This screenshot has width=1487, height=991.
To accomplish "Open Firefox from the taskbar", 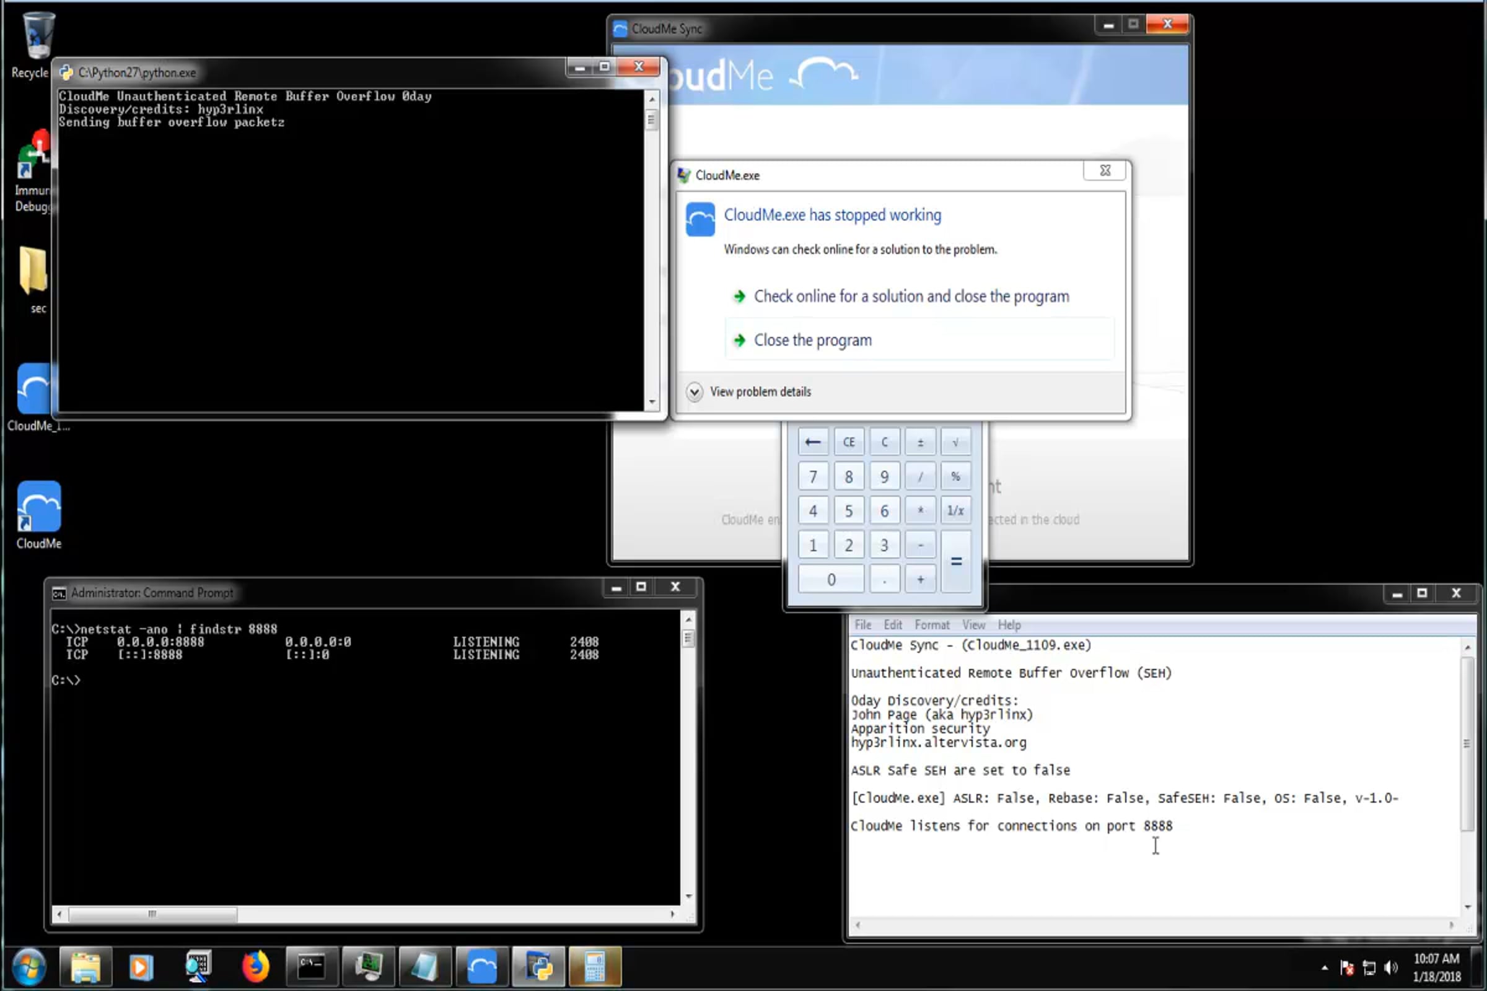I will [255, 967].
